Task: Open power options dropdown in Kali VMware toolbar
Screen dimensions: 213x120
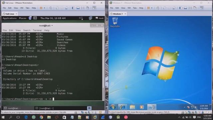Action: [x=44, y=8]
